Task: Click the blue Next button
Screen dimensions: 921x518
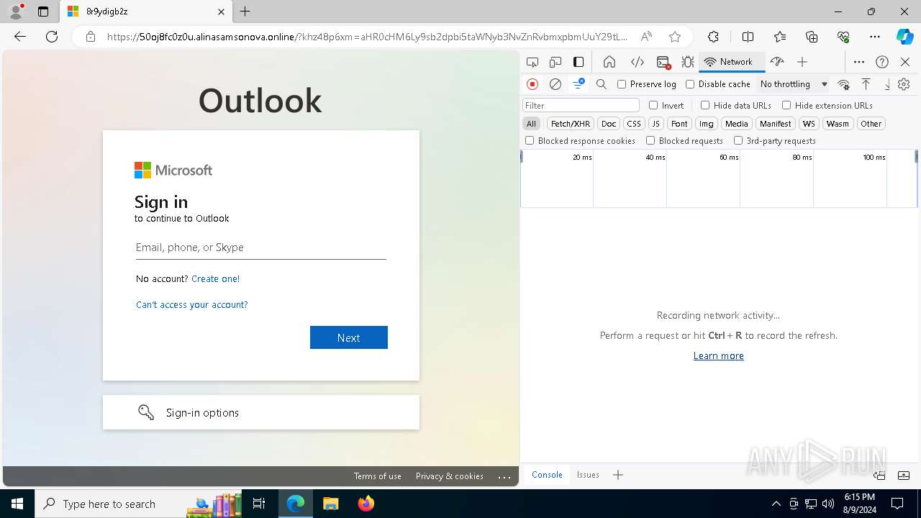Action: point(349,337)
